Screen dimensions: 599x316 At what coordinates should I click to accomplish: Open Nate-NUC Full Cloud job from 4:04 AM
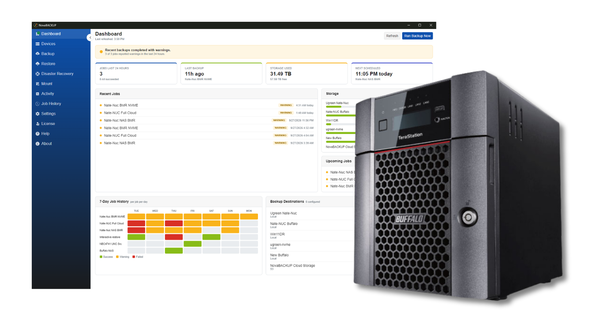[x=207, y=136]
